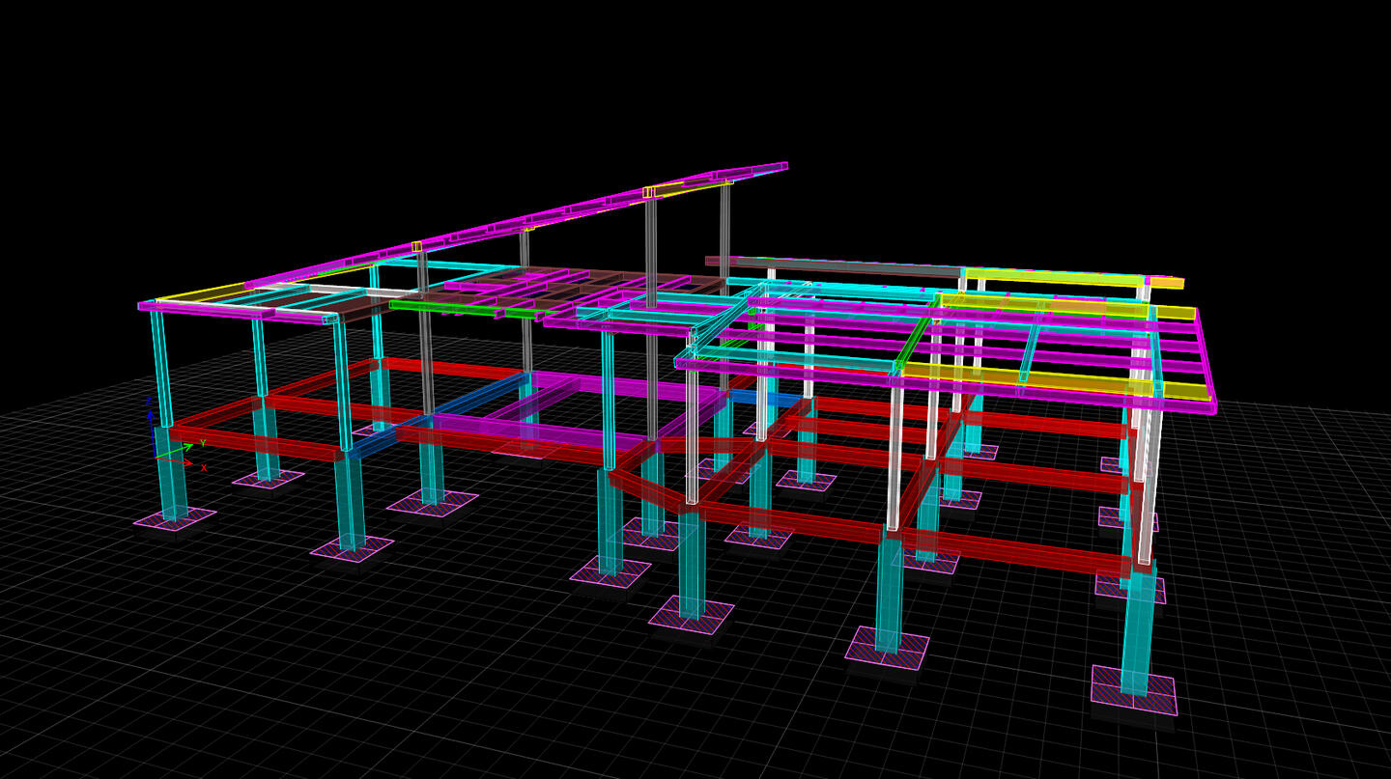Screen dimensions: 1391x779
Task: Select the magenta roof edge beam at far right
Action: click(x=1205, y=357)
